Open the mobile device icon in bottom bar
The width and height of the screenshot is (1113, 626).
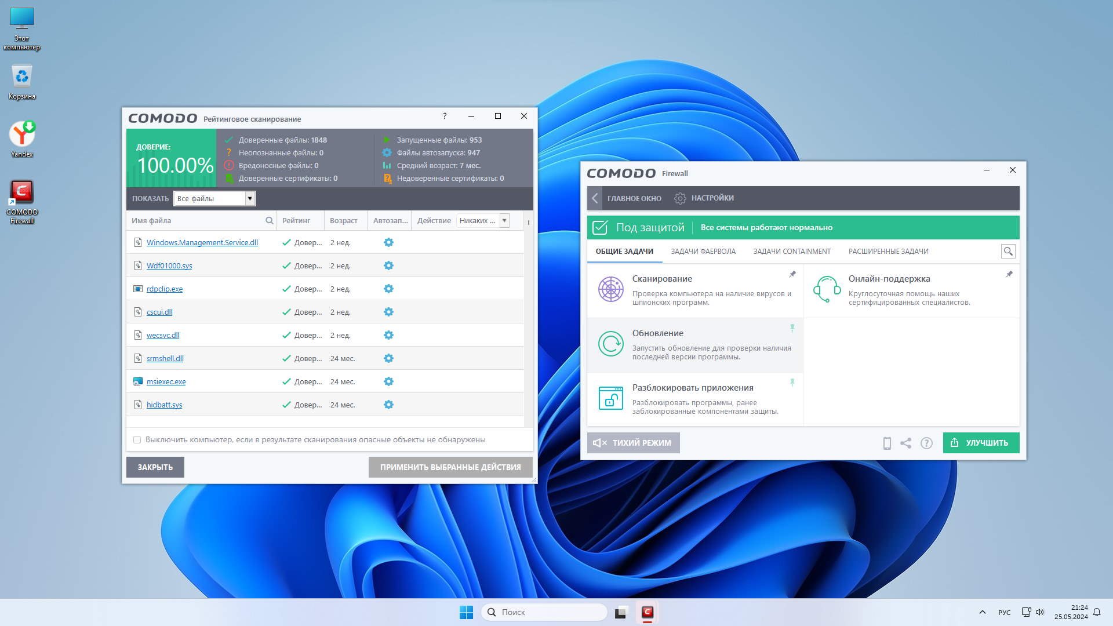(886, 443)
